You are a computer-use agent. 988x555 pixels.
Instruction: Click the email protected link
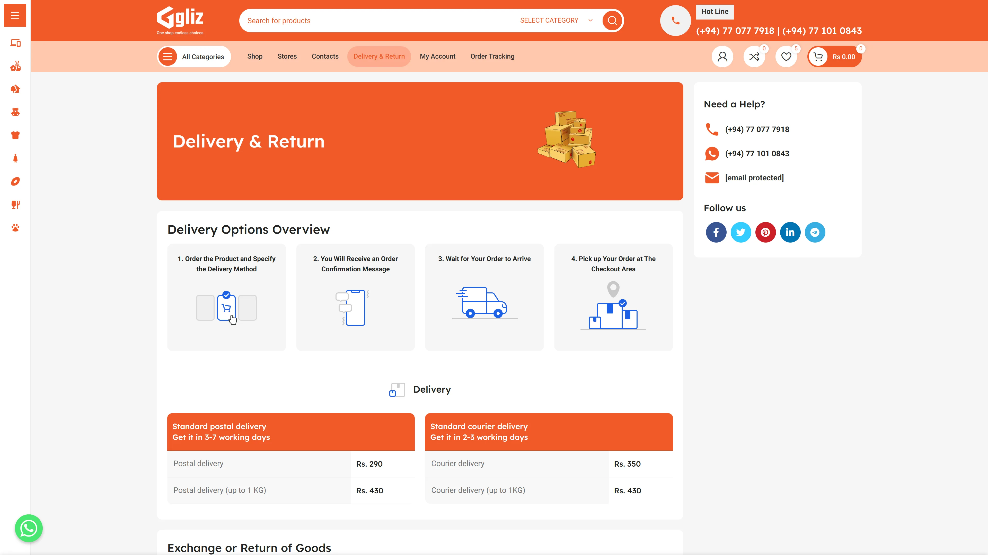[x=754, y=178]
